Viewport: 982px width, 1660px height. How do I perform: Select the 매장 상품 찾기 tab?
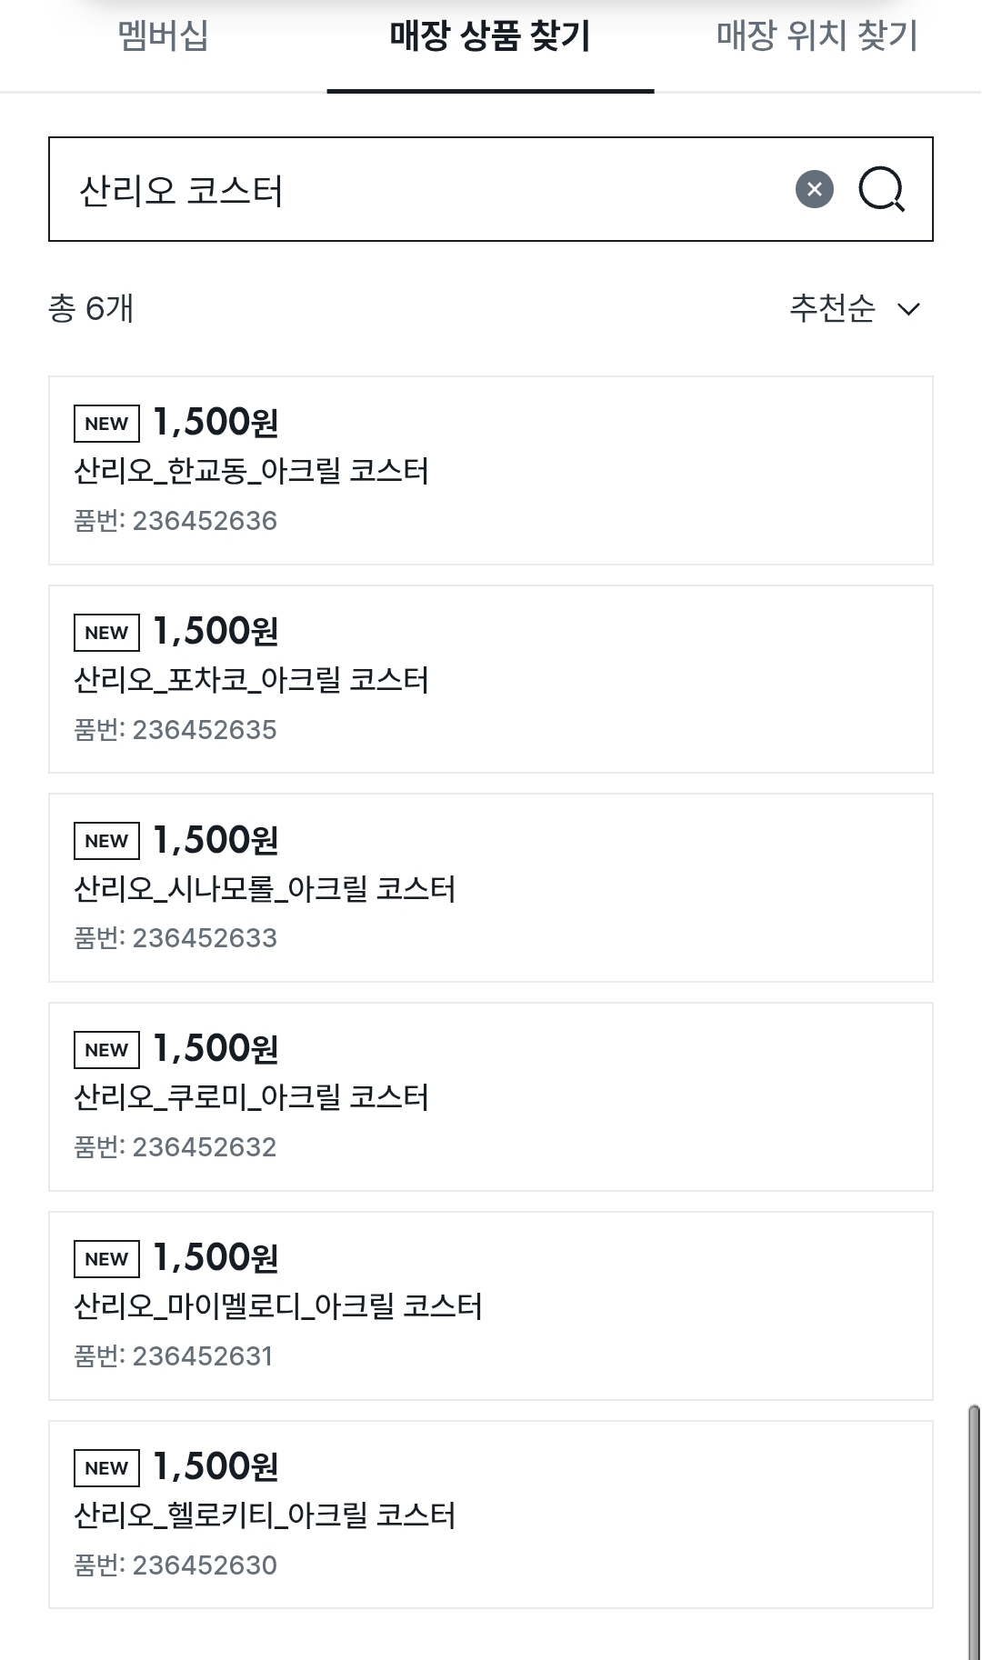(x=490, y=36)
